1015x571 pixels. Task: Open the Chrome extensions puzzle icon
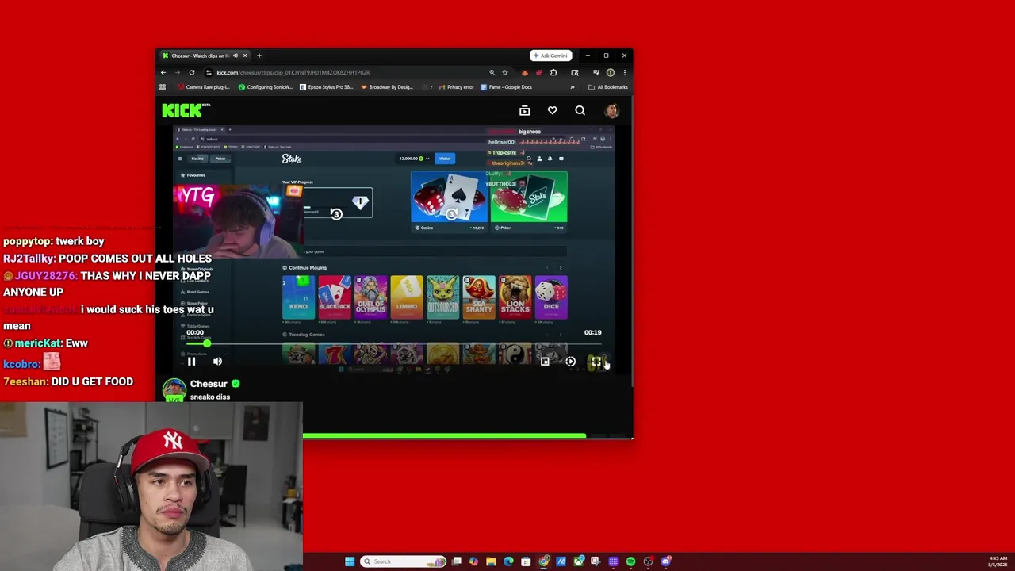pyautogui.click(x=553, y=72)
